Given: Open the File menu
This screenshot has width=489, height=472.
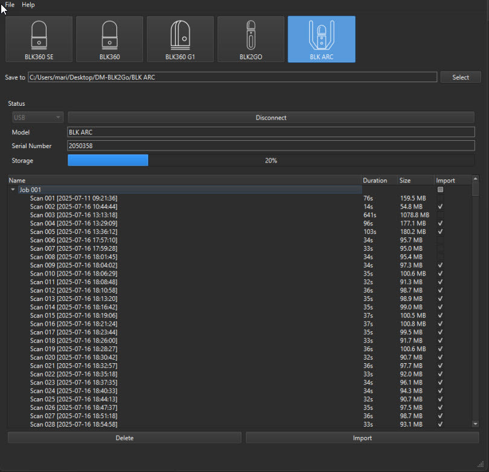Looking at the screenshot, I should point(9,4).
